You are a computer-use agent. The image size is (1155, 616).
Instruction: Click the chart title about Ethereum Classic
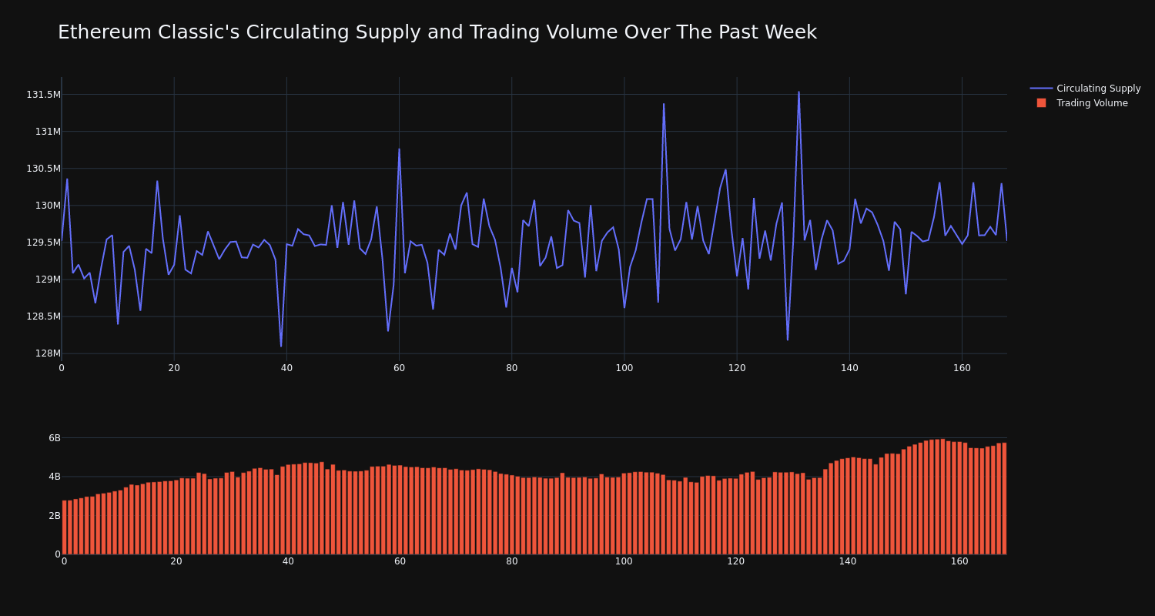(437, 32)
